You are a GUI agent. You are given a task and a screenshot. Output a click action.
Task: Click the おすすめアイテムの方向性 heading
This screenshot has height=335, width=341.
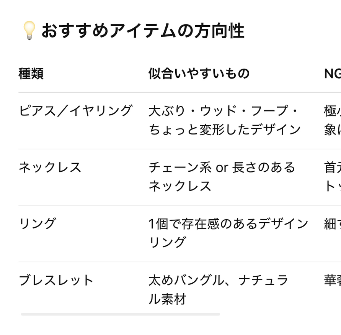coord(142,31)
